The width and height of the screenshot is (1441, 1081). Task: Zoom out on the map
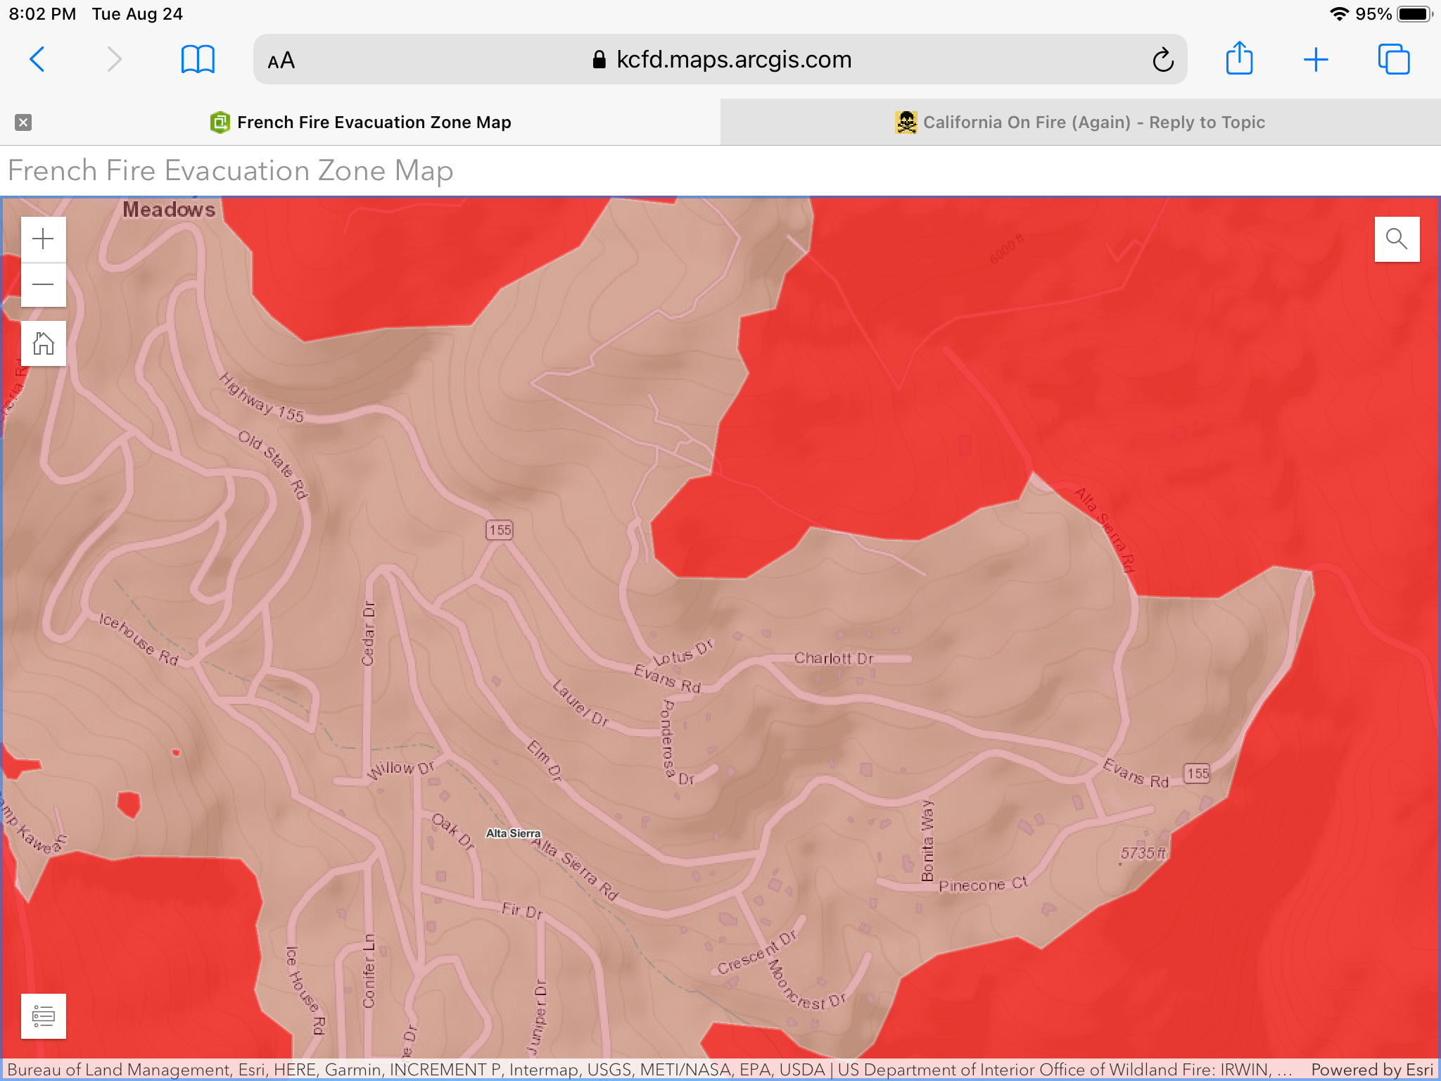point(44,284)
